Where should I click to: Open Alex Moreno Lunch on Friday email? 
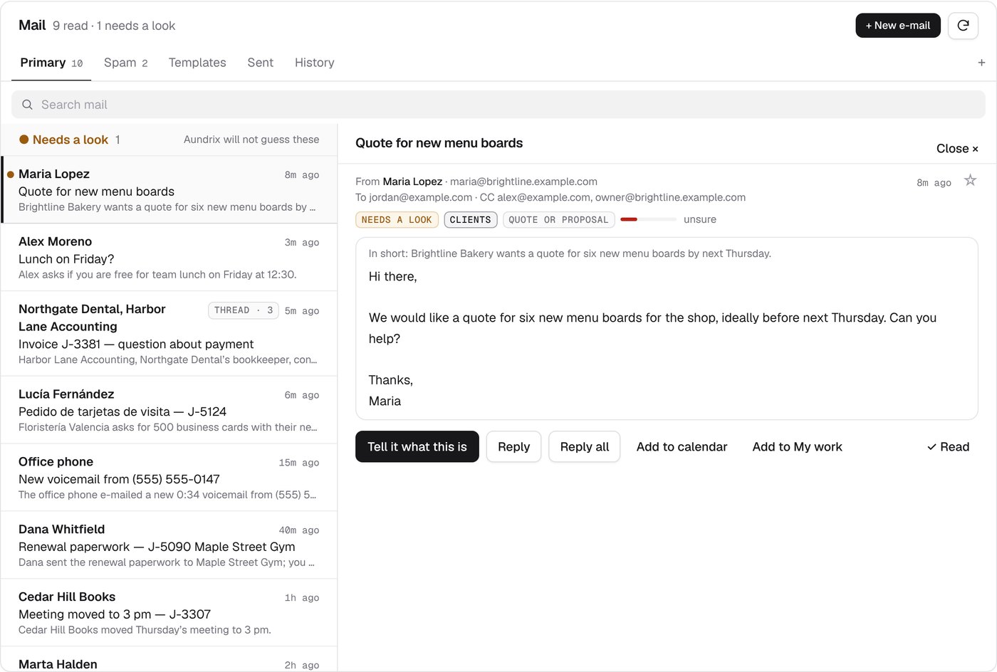point(169,258)
